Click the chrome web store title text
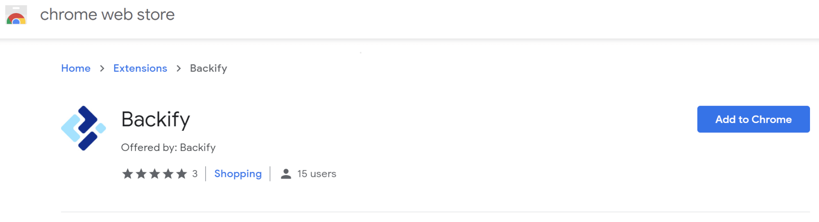The width and height of the screenshot is (819, 222). point(107,15)
